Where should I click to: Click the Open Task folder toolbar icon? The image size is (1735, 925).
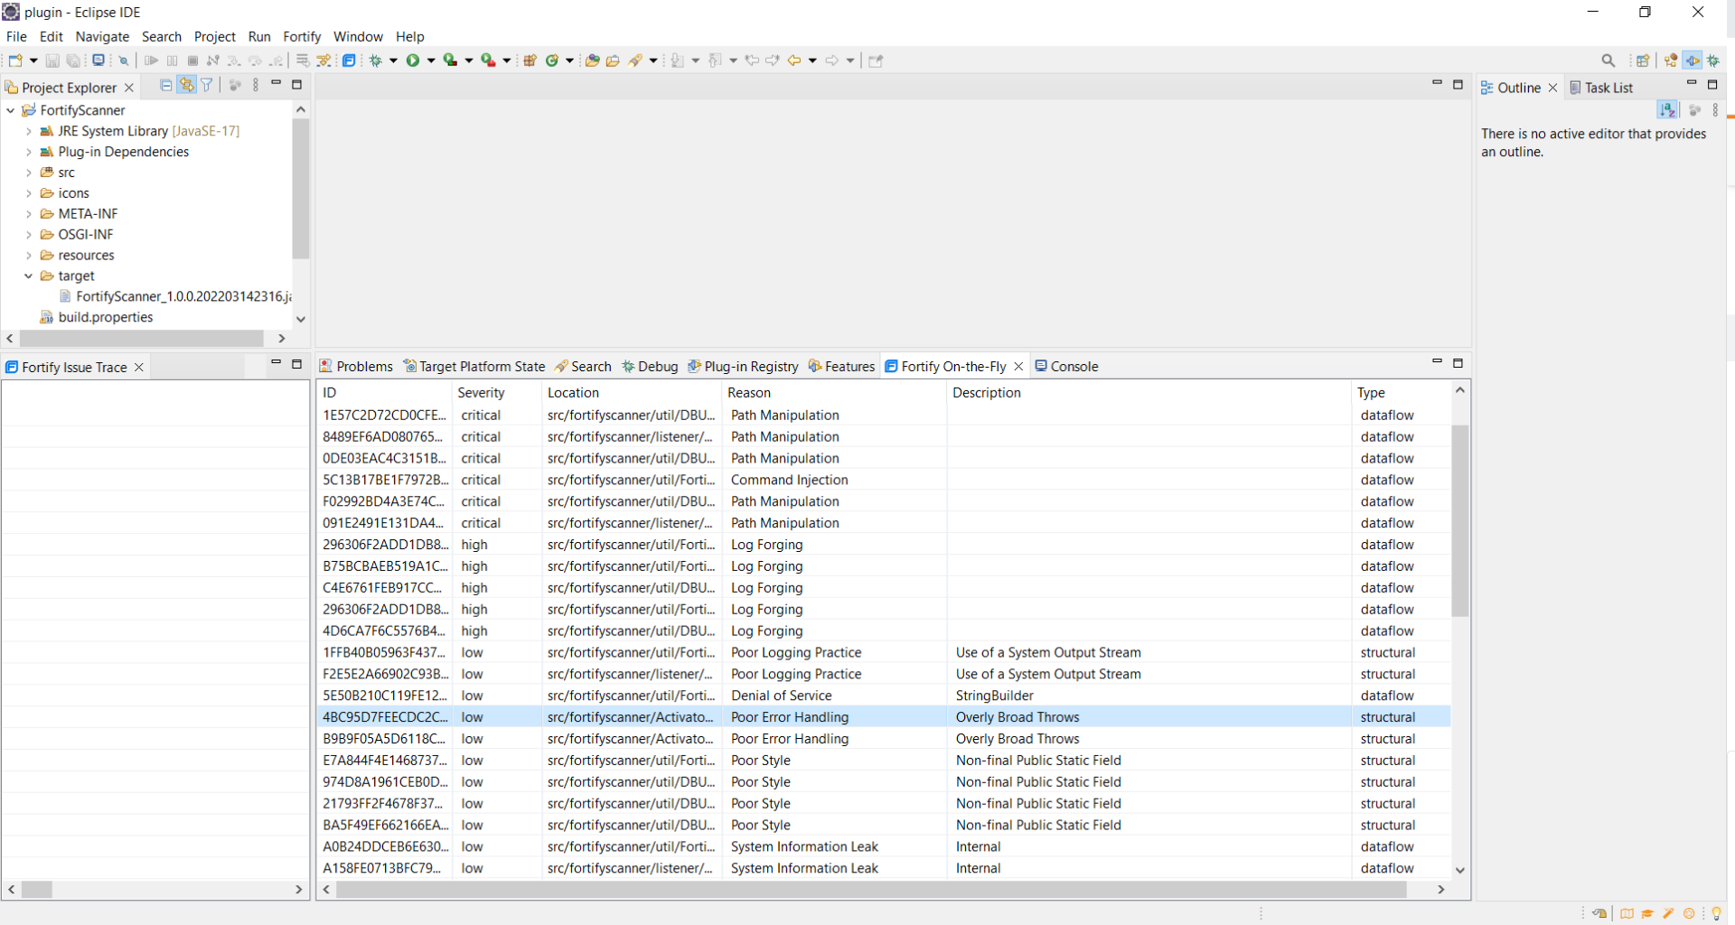(x=613, y=61)
